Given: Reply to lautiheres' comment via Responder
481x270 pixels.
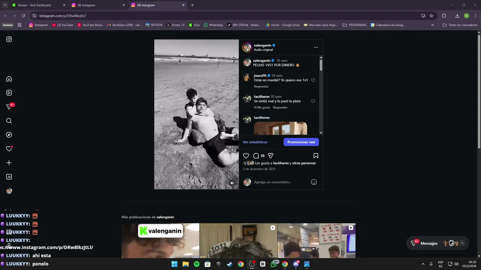Looking at the screenshot, I should 280,108.
